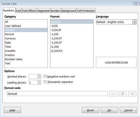Open the Language dropdown list
This screenshot has width=140, height=117.
134,22
